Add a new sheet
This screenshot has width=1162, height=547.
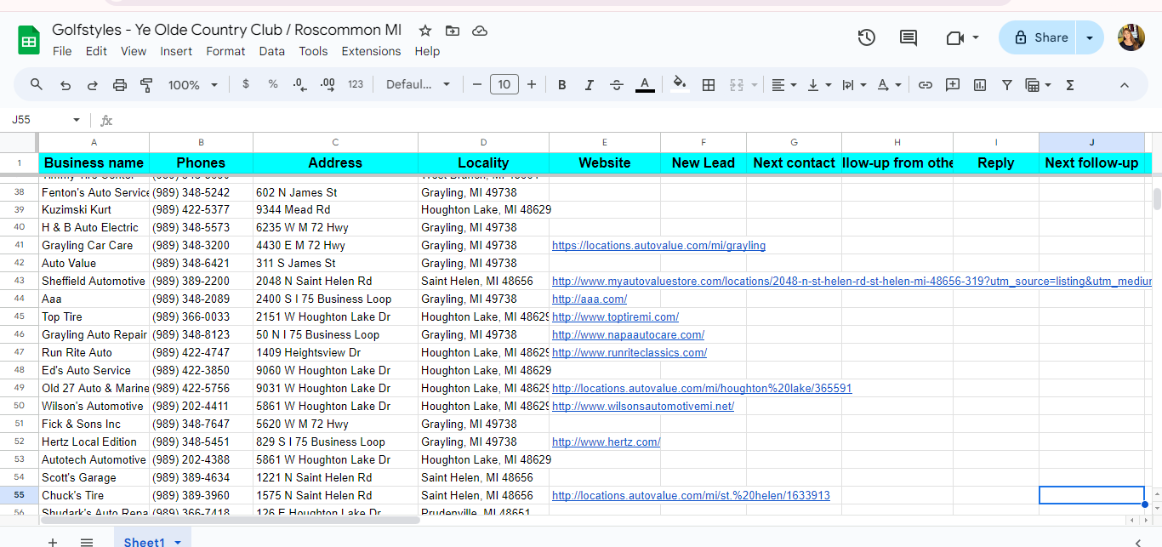pyautogui.click(x=53, y=542)
